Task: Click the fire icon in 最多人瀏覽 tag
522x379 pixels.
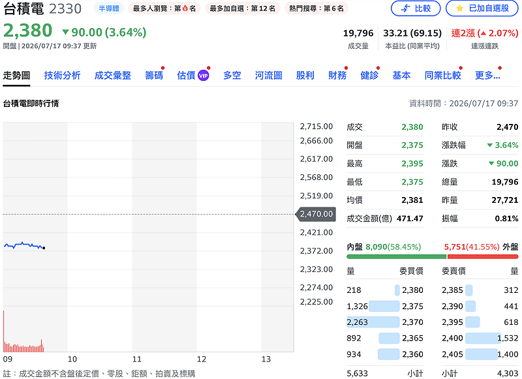Action: click(185, 8)
